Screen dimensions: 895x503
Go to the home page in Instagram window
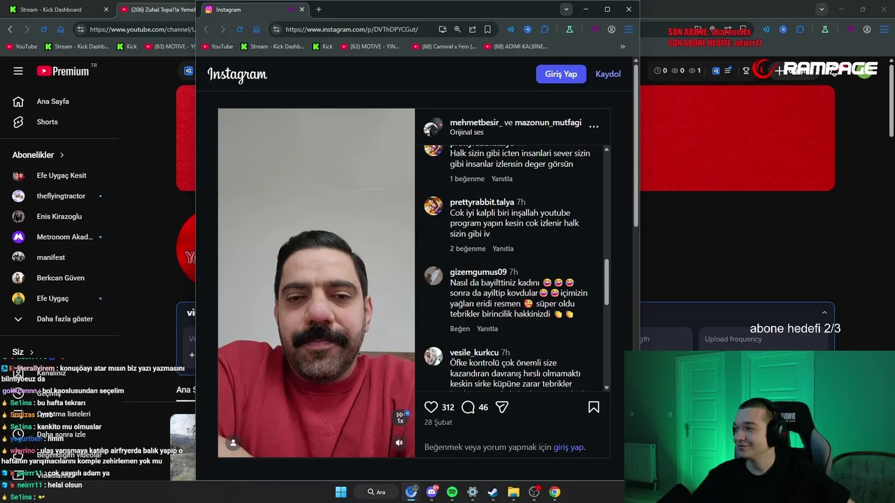(257, 29)
